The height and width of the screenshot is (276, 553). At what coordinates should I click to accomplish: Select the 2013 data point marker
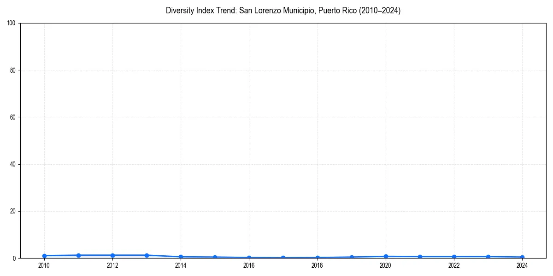(x=146, y=254)
